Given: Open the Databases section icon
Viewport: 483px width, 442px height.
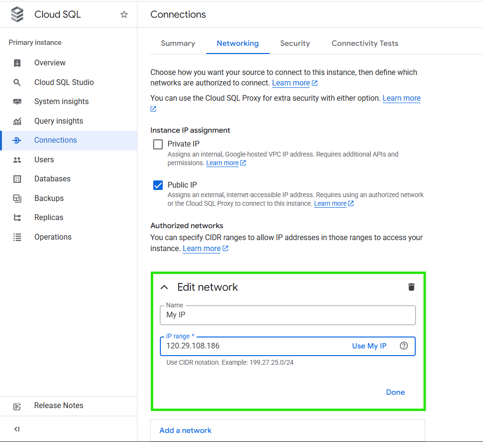Looking at the screenshot, I should pyautogui.click(x=17, y=179).
